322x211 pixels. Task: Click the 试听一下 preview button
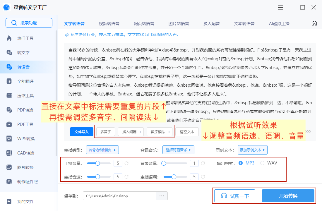235,196
